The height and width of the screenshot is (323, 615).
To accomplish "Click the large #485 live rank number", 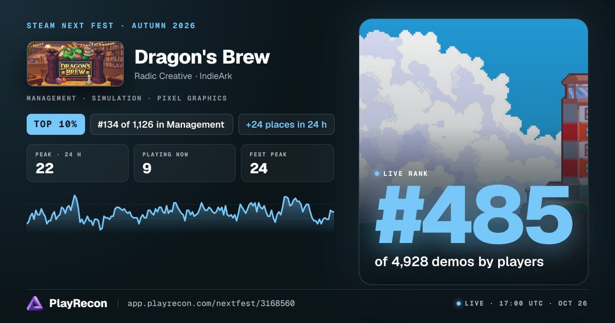I will point(474,216).
